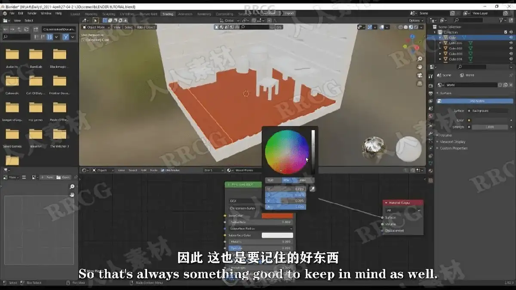Click the eyedropper icon in color picker
This screenshot has height=290, width=516.
[313, 189]
